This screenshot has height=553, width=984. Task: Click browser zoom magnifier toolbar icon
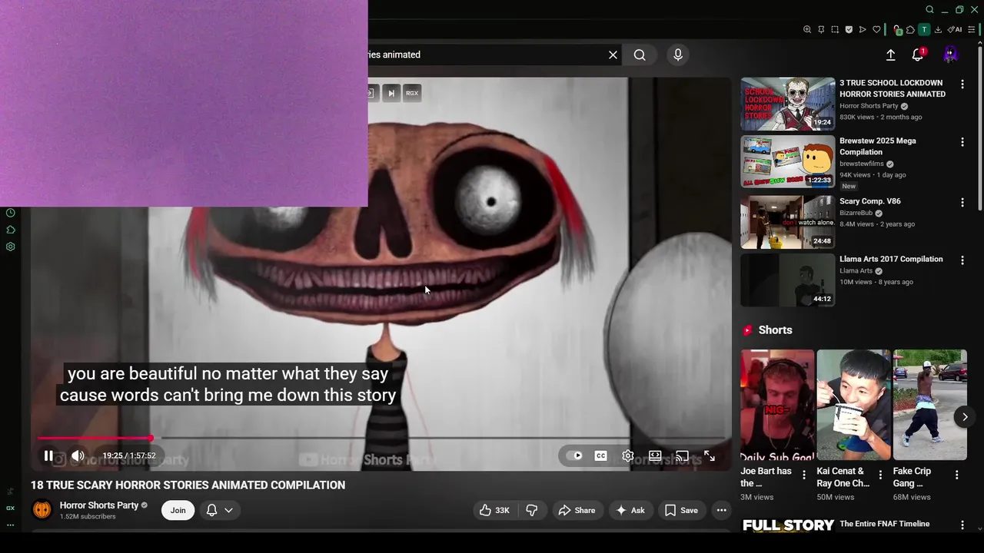pyautogui.click(x=807, y=30)
